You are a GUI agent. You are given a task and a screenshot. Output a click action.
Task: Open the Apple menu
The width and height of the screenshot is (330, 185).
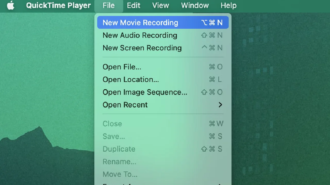click(11, 5)
